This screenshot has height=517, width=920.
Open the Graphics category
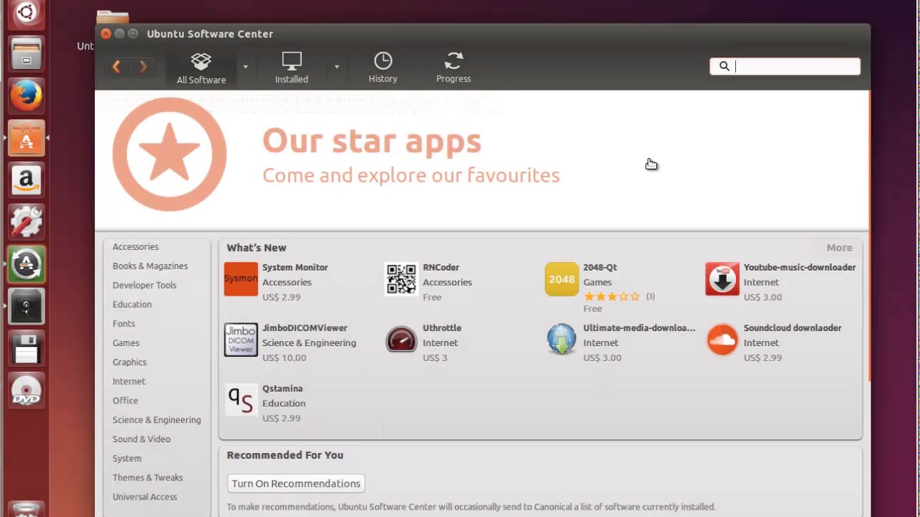click(x=129, y=362)
